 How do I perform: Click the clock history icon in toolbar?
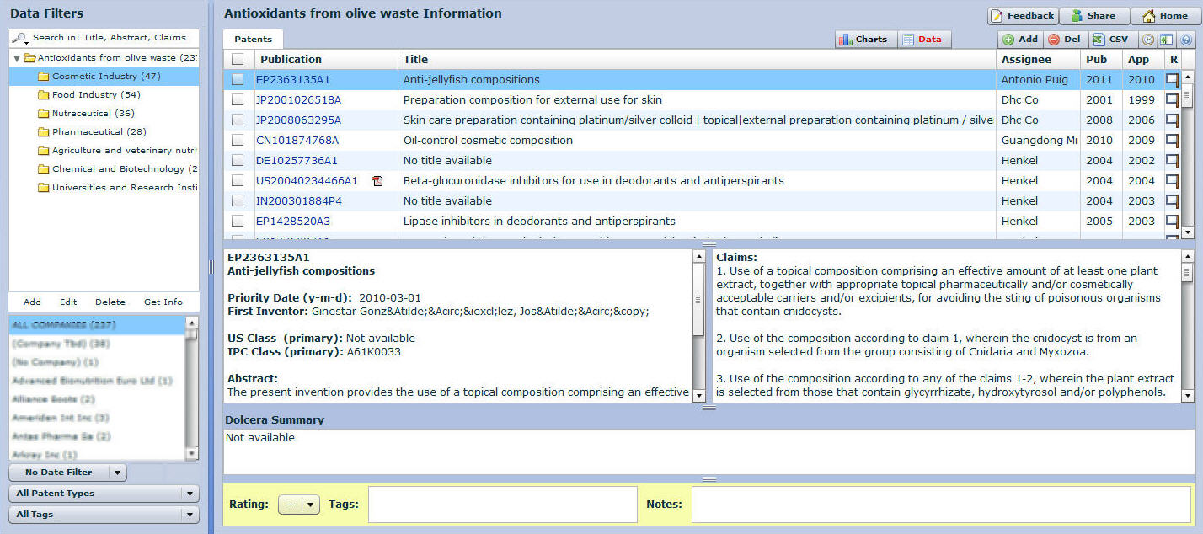[1148, 40]
